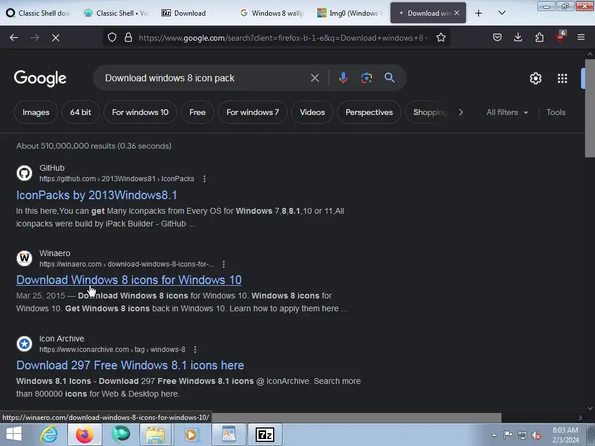Viewport: 595px width, 446px height.
Task: Open the winaero.com result URL breadcrumb
Action: click(x=126, y=264)
